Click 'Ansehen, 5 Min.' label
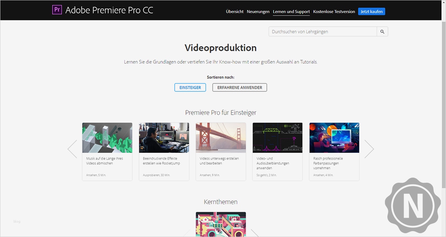The width and height of the screenshot is (446, 237). pyautogui.click(x=95, y=175)
